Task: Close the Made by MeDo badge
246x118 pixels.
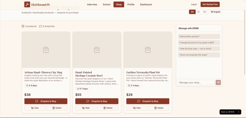Action: 238,112
